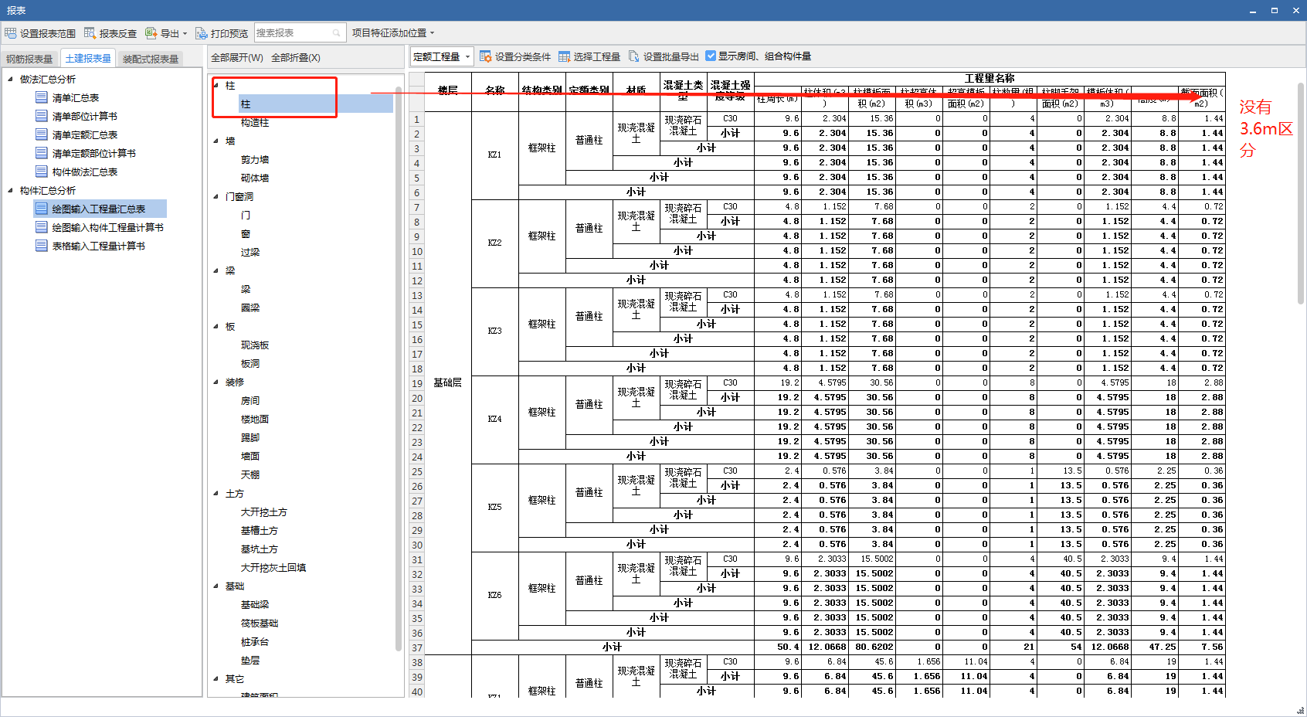
Task: Click the 选择工程量 icon
Action: [564, 56]
